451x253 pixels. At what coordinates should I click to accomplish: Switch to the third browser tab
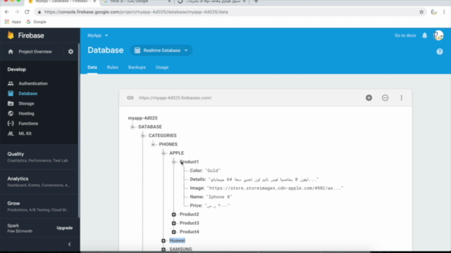pos(213,1)
